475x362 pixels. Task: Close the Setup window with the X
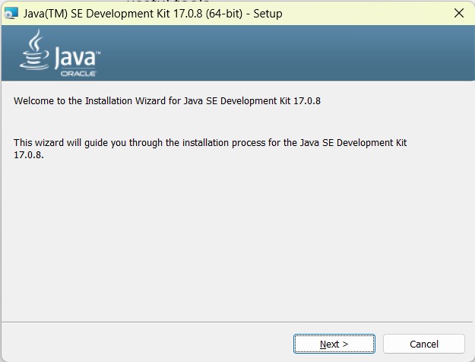[459, 14]
